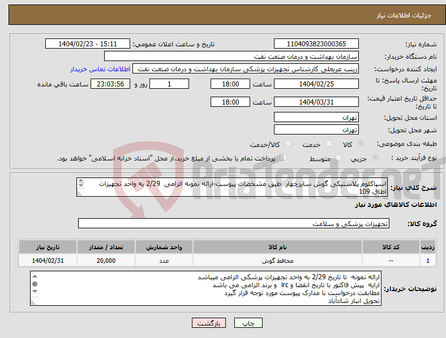Viewport: 446px width, 338px height.
Task: Click the buyer organization name field
Action: coord(231,56)
